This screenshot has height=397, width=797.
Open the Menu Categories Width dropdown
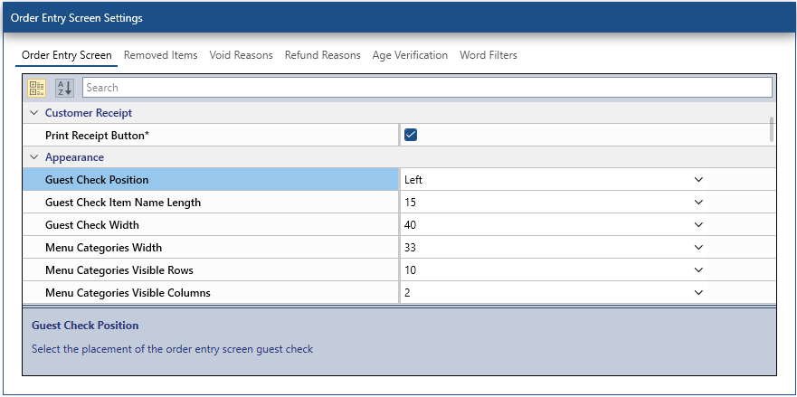click(698, 248)
